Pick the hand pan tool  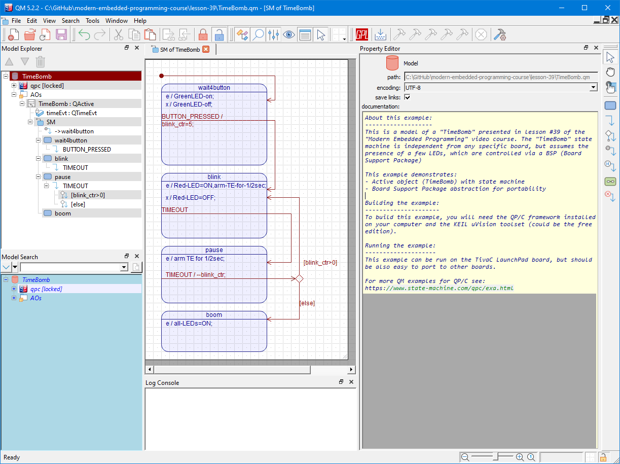click(610, 72)
